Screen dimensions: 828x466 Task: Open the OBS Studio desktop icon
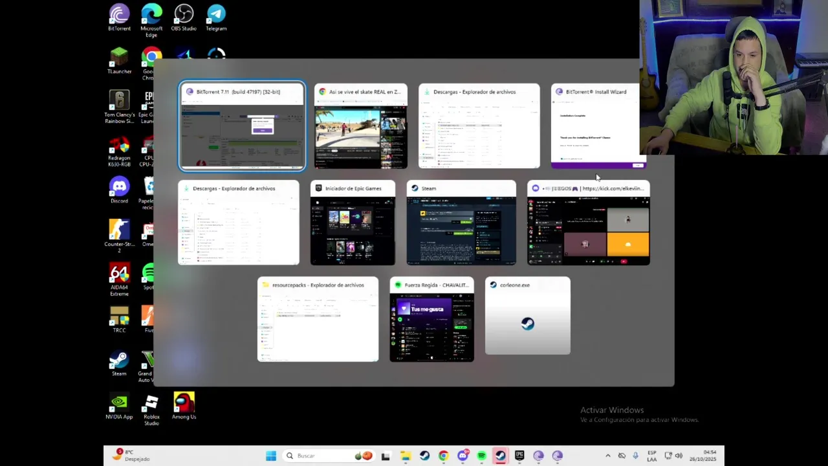(x=184, y=17)
